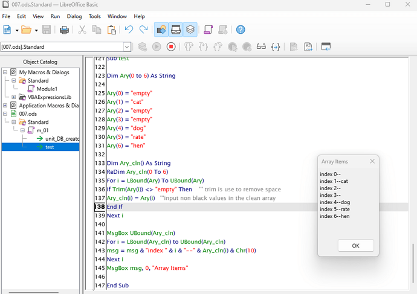Viewport: 417px width, 294px height.
Task: Click the Run play button
Action: tap(157, 46)
